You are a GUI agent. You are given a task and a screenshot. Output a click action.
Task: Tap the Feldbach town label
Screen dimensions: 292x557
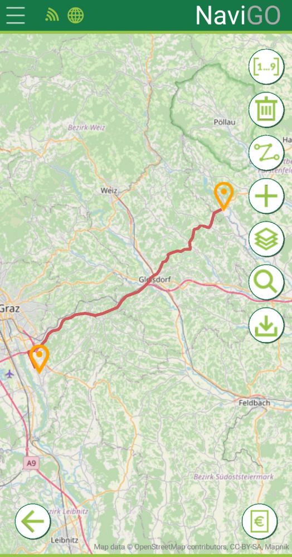254,403
